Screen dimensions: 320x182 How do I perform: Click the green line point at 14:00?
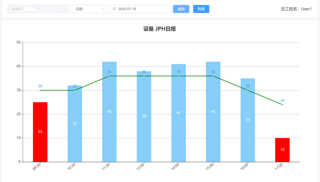[x=179, y=76]
